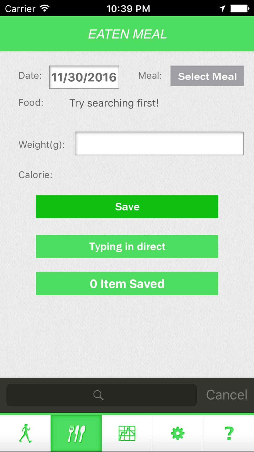Tap the status bar clock 10:39 PM

[x=128, y=9]
